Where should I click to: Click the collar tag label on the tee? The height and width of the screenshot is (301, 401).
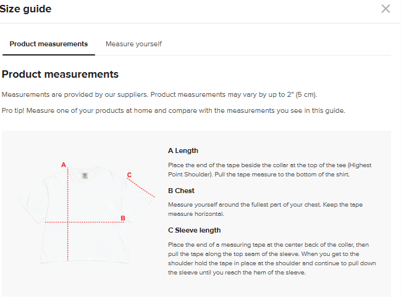(84, 176)
